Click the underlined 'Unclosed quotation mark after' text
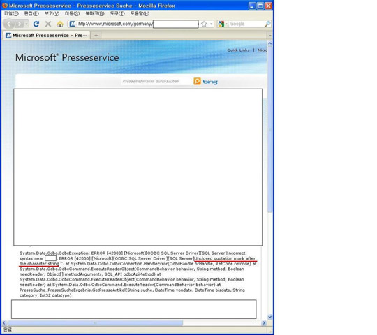Image resolution: width=377 pixels, height=335 pixels. 225,258
